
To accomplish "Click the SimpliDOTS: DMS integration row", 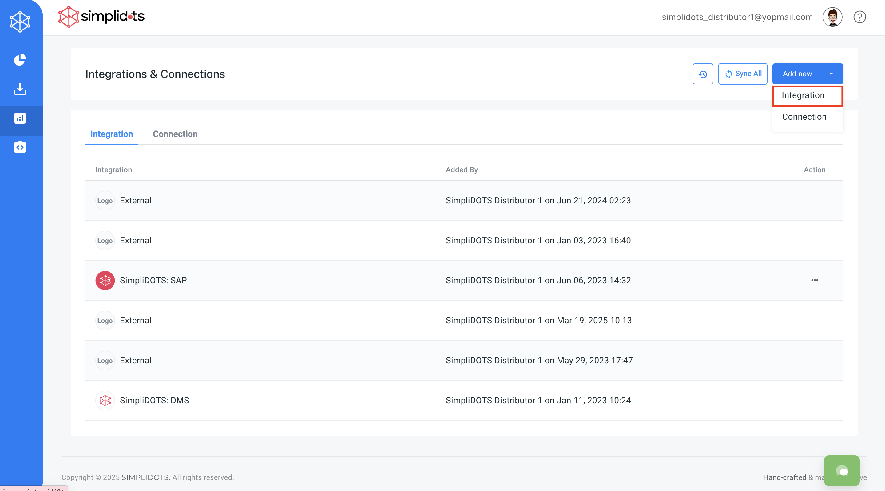I will pos(154,400).
